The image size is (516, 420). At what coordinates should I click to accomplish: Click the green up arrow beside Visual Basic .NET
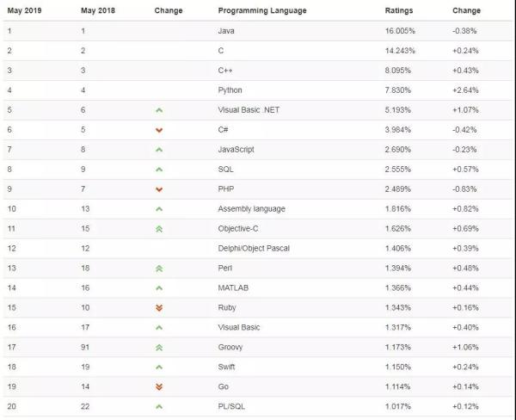click(x=159, y=110)
